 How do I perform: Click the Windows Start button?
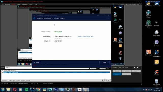pyautogui.click(x=3, y=90)
